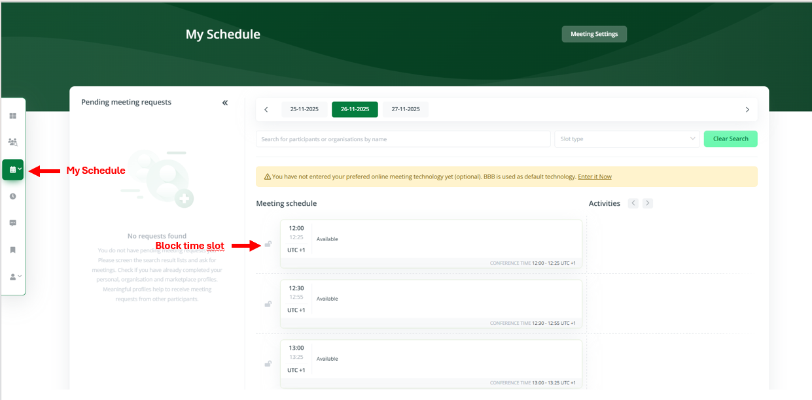
Task: Click the participant search input field
Action: tap(403, 139)
